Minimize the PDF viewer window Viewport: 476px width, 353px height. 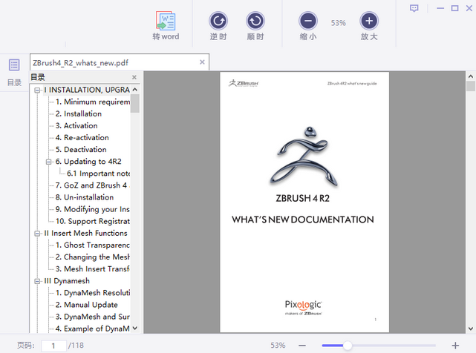tap(440, 8)
